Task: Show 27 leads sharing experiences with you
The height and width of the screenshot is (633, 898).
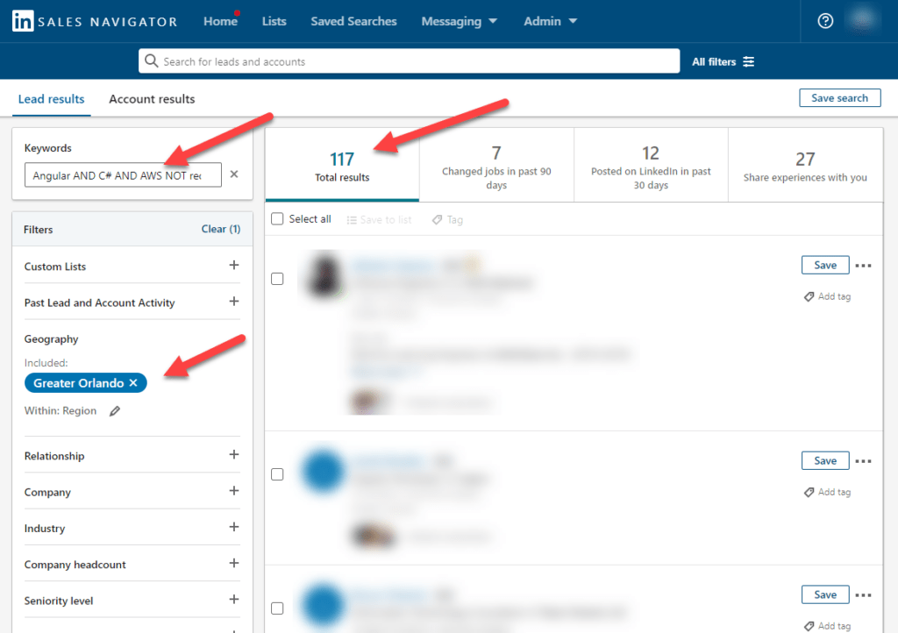Action: coord(805,165)
